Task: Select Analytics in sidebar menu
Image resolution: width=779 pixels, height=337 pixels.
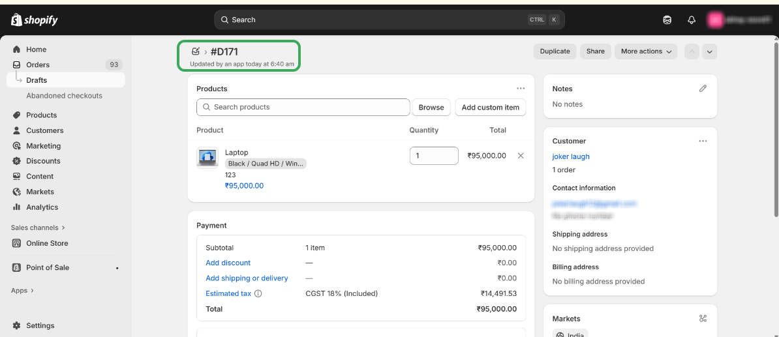Action: [x=42, y=207]
